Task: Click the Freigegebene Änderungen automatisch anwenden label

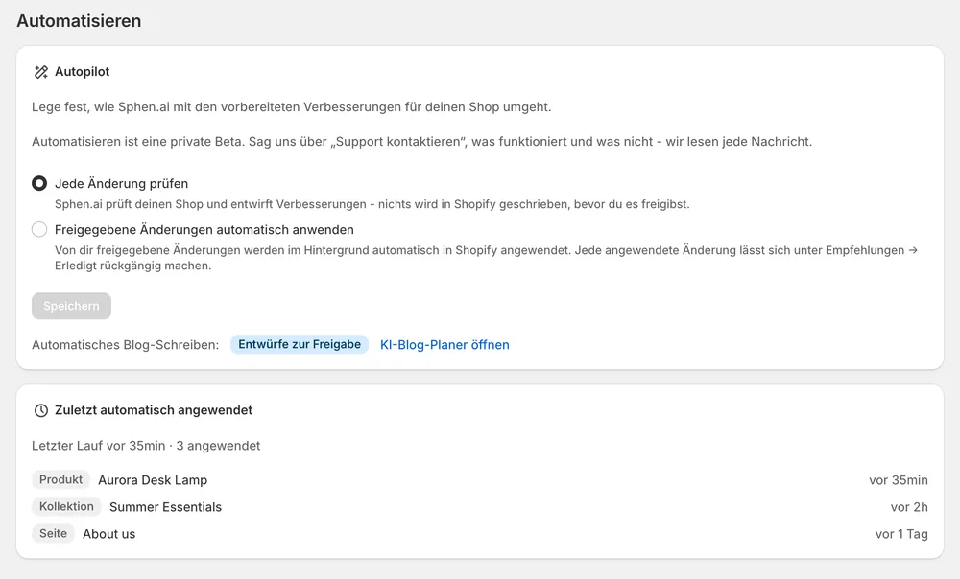Action: 204,230
